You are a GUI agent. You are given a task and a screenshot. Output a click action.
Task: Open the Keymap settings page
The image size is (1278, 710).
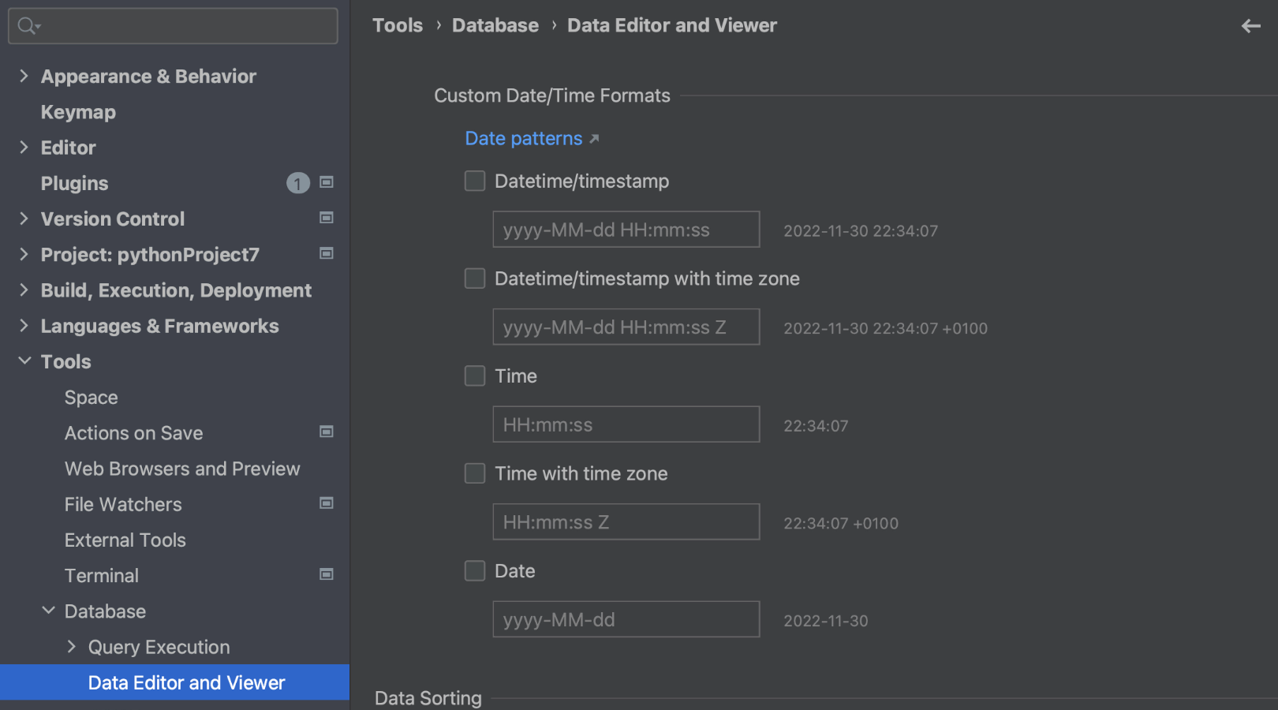pyautogui.click(x=78, y=112)
